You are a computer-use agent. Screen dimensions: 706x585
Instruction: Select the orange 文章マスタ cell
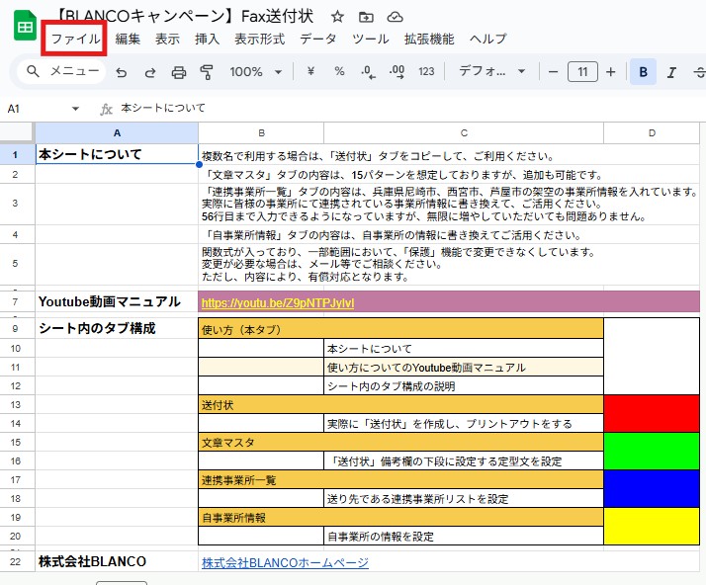point(400,442)
